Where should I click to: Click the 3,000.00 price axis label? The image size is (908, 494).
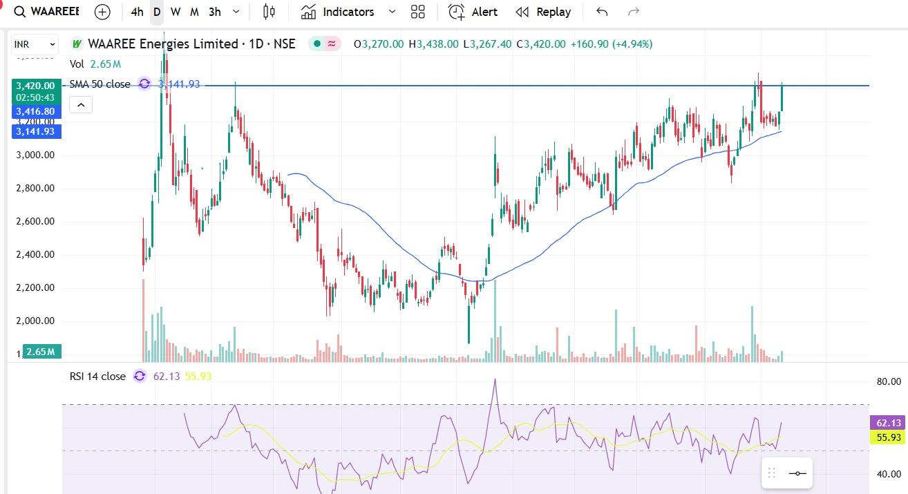35,155
